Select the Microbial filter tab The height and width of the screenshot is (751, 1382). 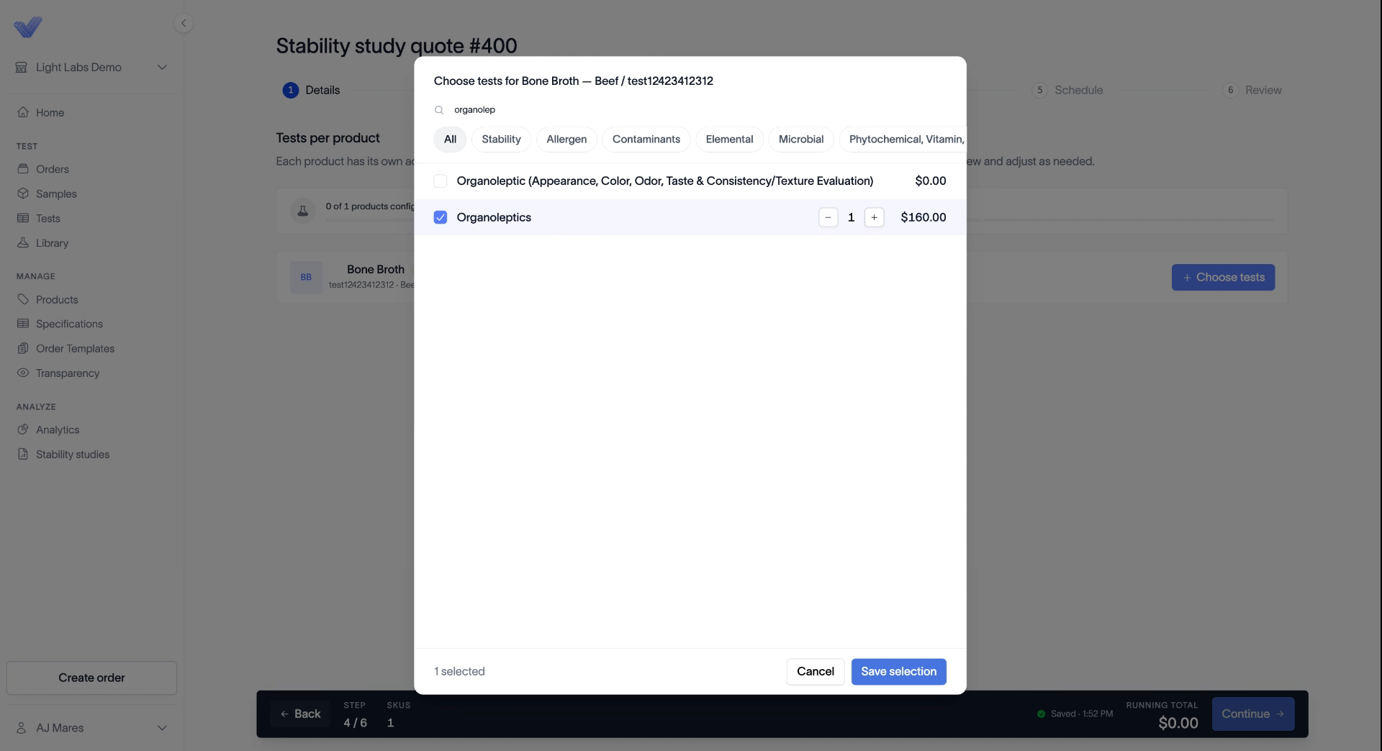(x=801, y=140)
